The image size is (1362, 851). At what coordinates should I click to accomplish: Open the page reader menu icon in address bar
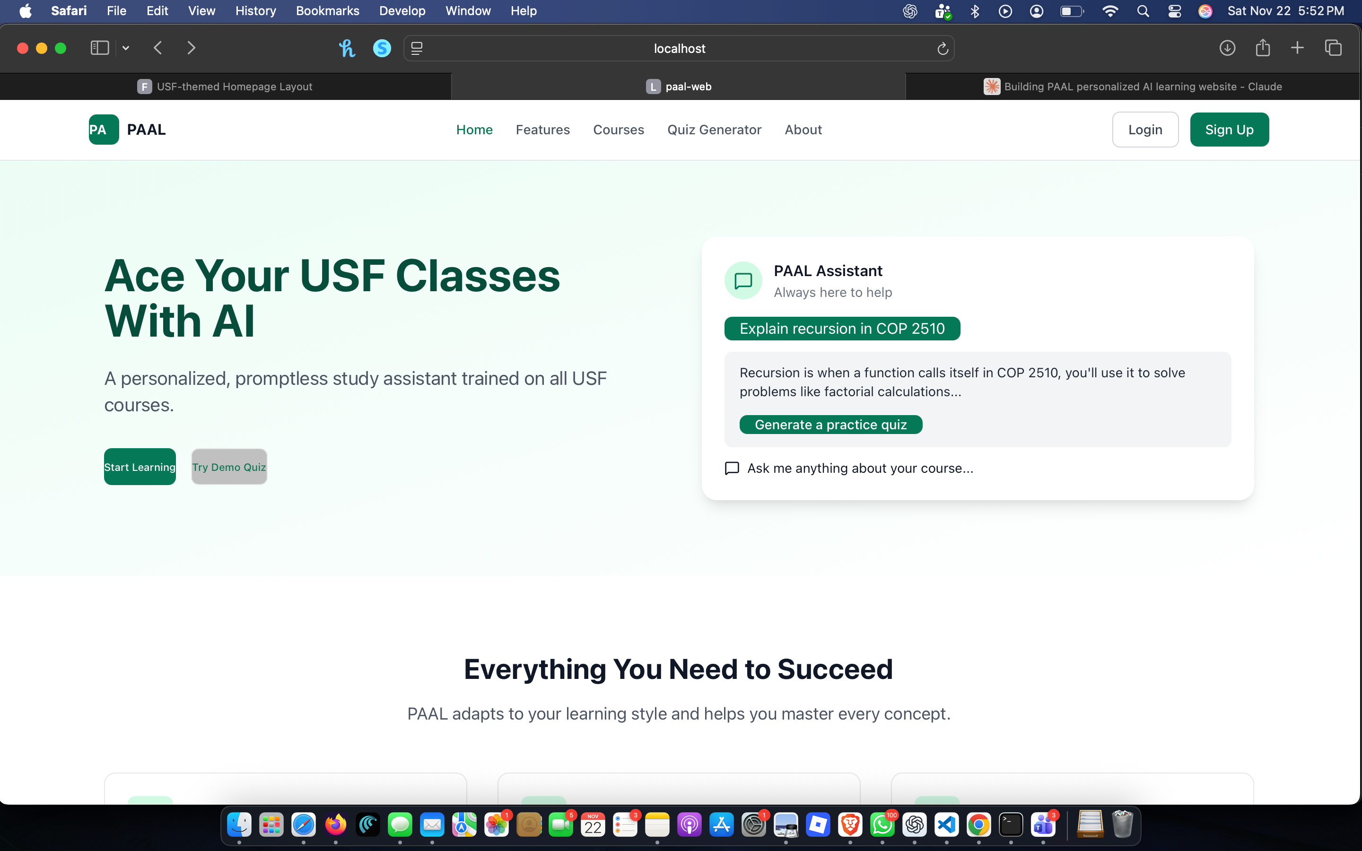[x=417, y=49]
